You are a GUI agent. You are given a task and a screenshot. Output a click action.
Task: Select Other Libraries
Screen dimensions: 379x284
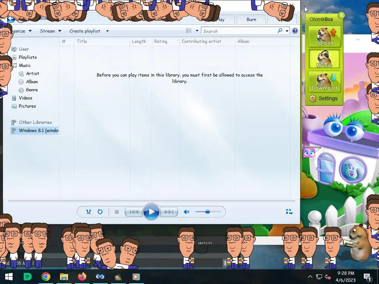(x=35, y=122)
